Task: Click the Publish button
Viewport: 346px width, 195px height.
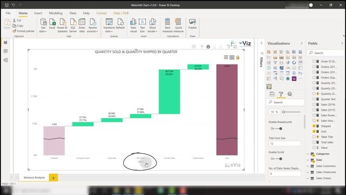Action: point(192,24)
